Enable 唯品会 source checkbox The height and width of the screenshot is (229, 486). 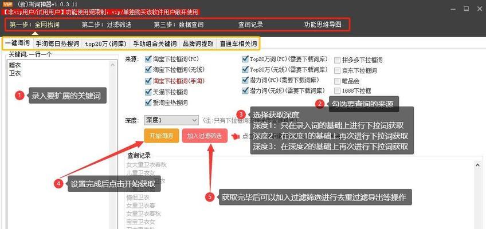pos(337,81)
